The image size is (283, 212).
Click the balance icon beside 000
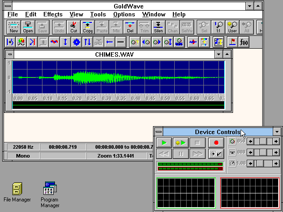(232, 152)
